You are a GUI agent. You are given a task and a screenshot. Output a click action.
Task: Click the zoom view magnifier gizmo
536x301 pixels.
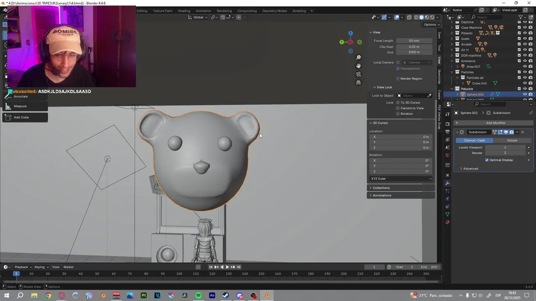click(x=358, y=57)
